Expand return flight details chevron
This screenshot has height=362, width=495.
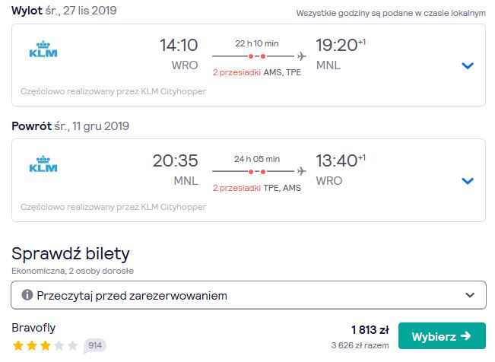pyautogui.click(x=468, y=181)
